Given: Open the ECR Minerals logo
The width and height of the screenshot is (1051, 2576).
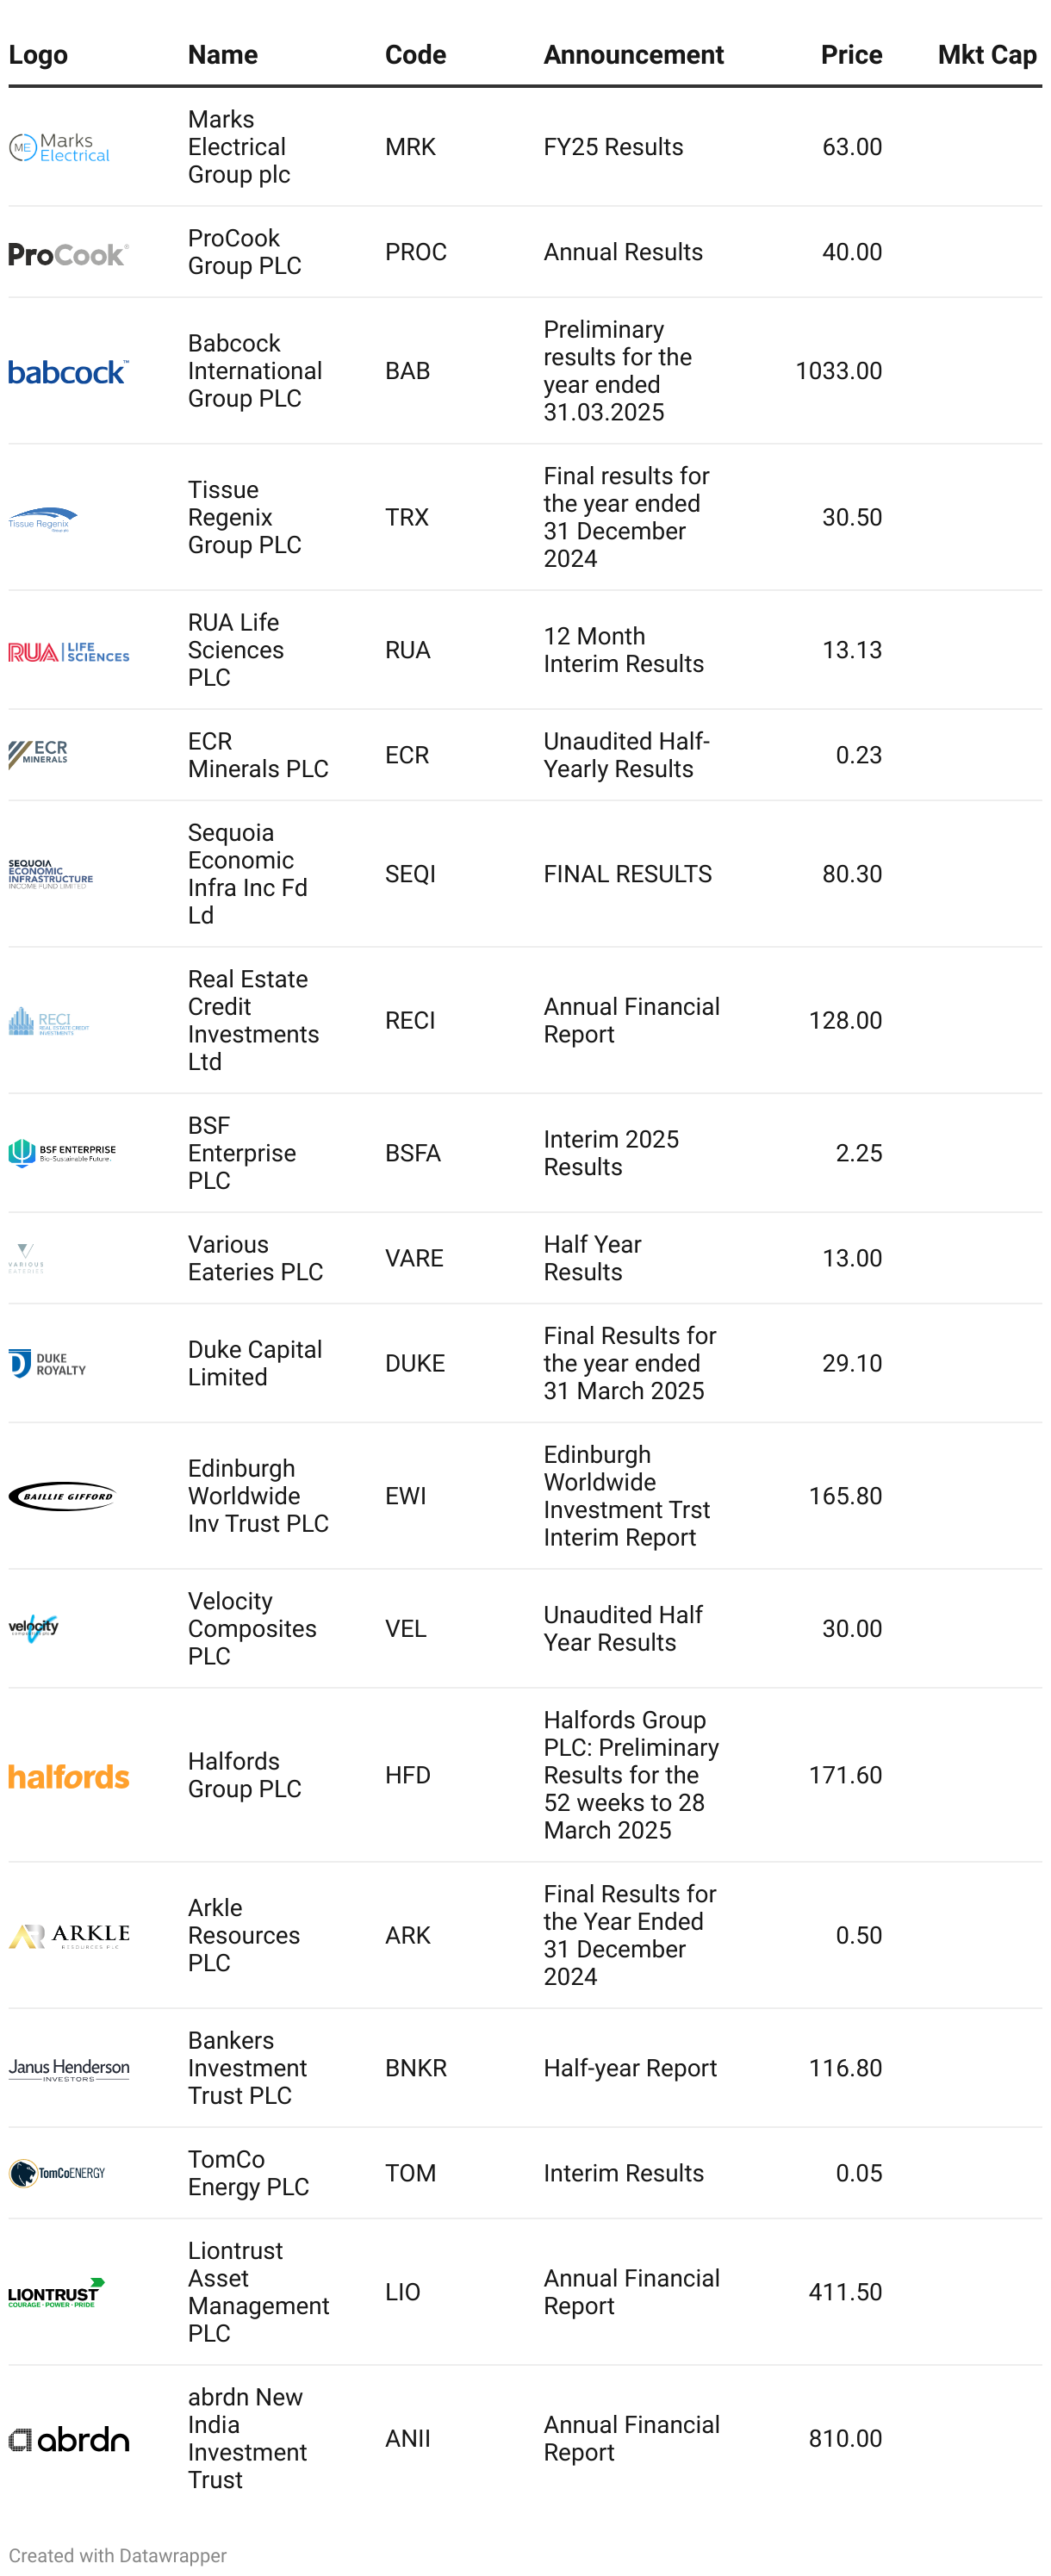Looking at the screenshot, I should tap(38, 754).
